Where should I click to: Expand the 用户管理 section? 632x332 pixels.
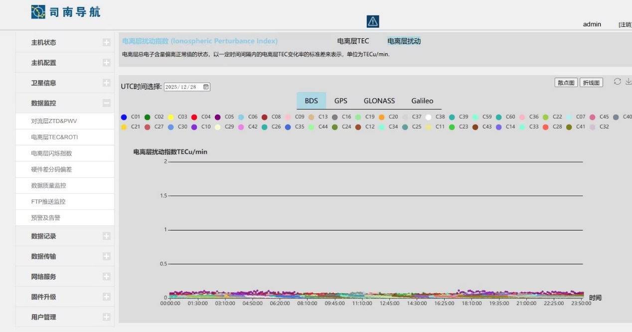point(106,317)
